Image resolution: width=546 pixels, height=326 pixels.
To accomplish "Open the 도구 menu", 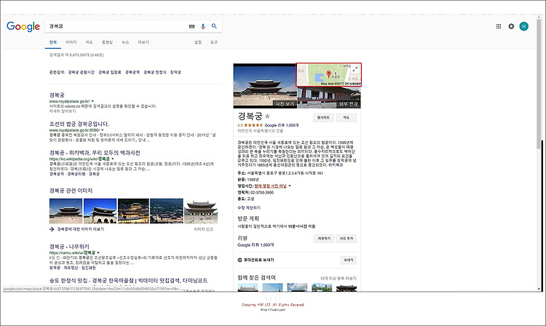I will coord(214,42).
